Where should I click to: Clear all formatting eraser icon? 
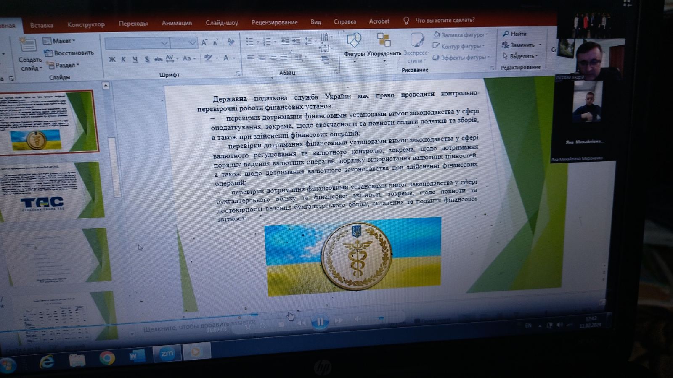[x=231, y=42]
